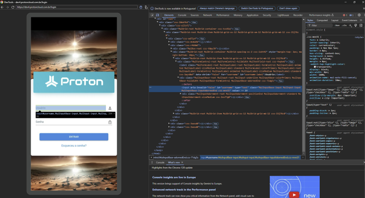Image resolution: width=365 pixels, height=198 pixels.
Task: Switch to the Console panel tab
Action: pyautogui.click(x=182, y=15)
